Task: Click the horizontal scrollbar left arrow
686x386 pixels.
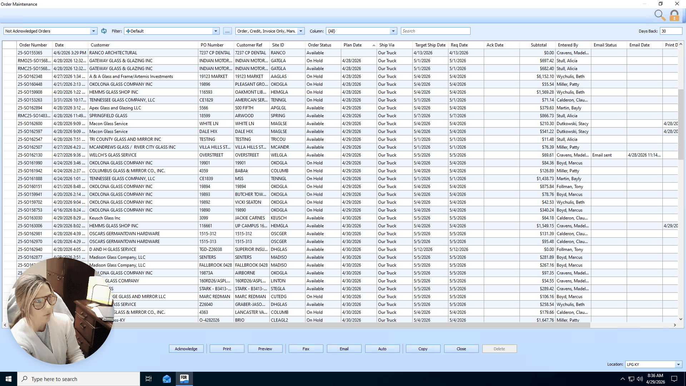Action: [5, 325]
